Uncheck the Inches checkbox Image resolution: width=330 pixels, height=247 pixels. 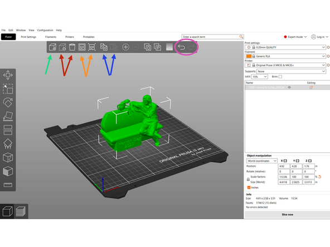(249, 187)
